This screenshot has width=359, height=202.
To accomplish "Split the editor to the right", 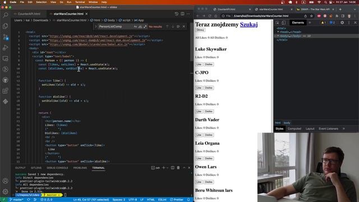I will click(x=182, y=13).
